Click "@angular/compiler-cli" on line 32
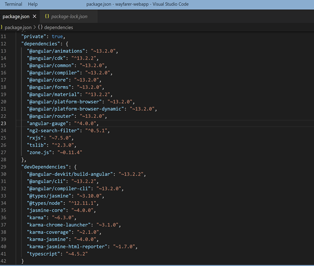 pos(59,188)
